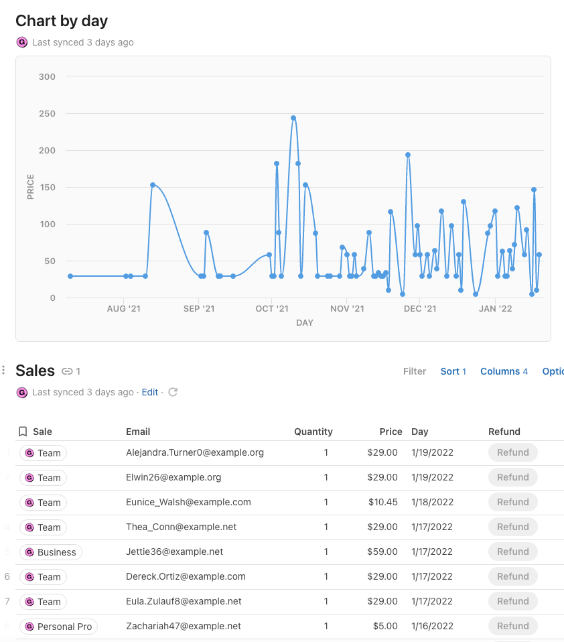Click email Eula.Zulauf8@example.net

(x=184, y=601)
